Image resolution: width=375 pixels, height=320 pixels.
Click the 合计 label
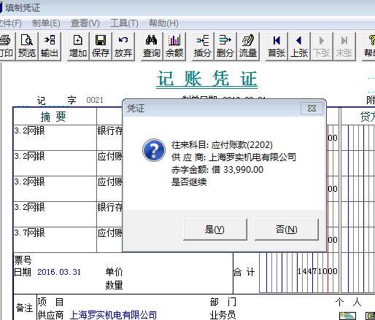click(x=244, y=272)
